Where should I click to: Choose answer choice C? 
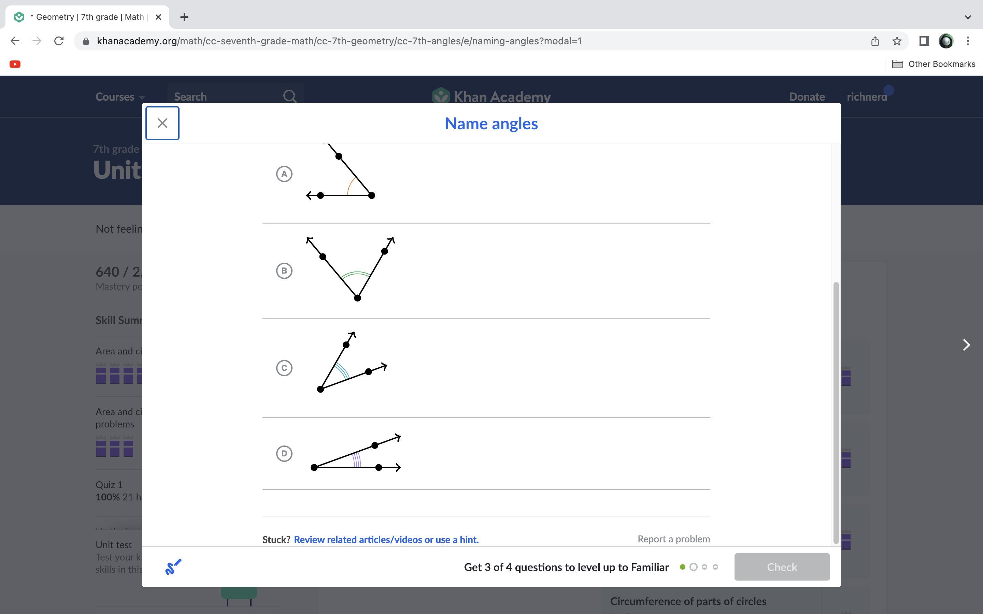284,368
